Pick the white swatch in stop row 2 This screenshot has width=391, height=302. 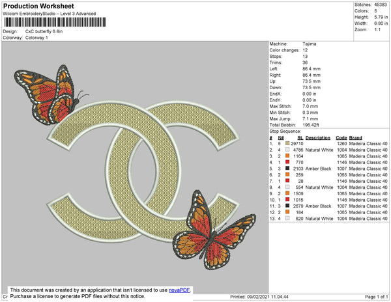tap(287, 150)
